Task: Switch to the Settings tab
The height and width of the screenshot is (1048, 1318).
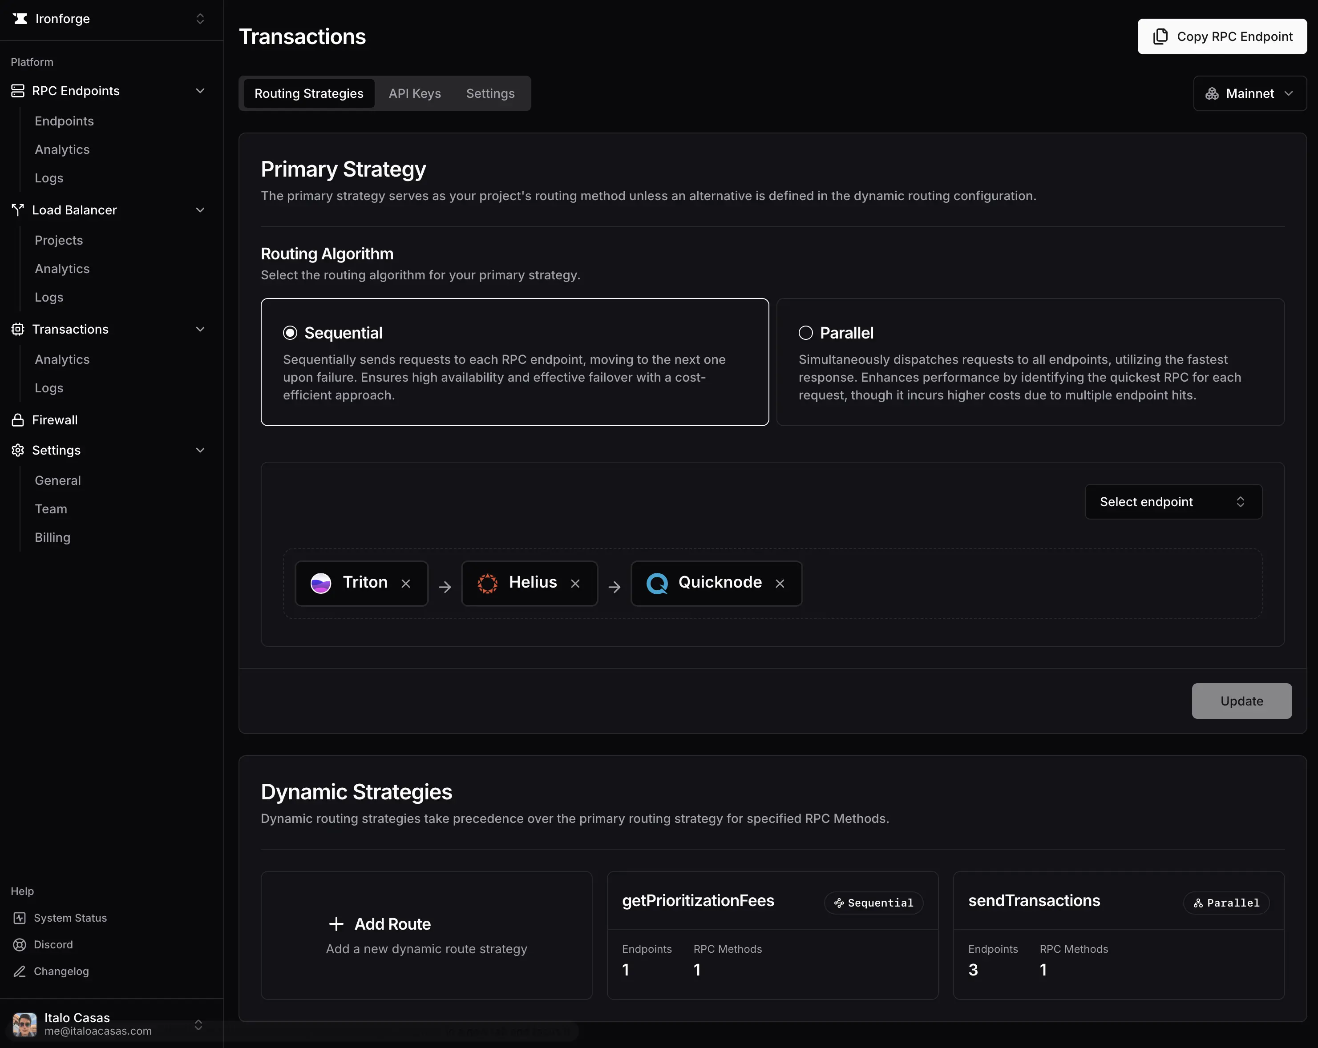Action: (x=490, y=93)
